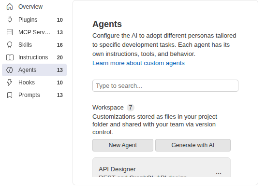The image size is (266, 193).
Task: Click the Skills lightbulb icon
Action: click(x=10, y=45)
